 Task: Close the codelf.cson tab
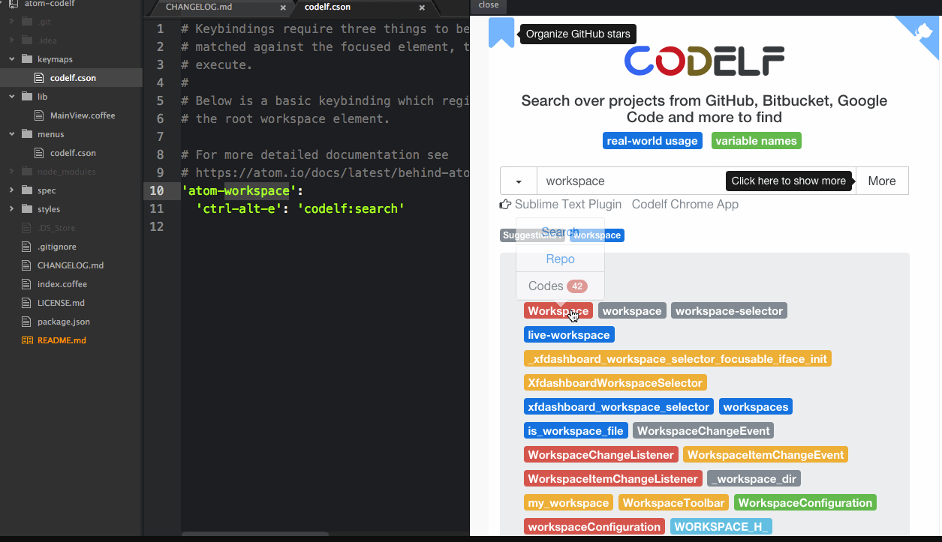pyautogui.click(x=422, y=7)
